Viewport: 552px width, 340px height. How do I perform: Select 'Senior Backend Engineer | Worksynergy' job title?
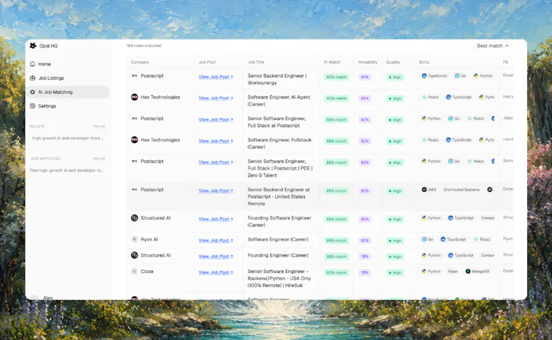click(277, 79)
